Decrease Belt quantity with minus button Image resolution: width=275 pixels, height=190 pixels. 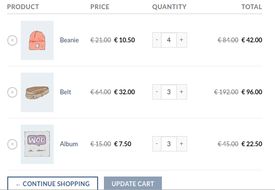click(157, 92)
